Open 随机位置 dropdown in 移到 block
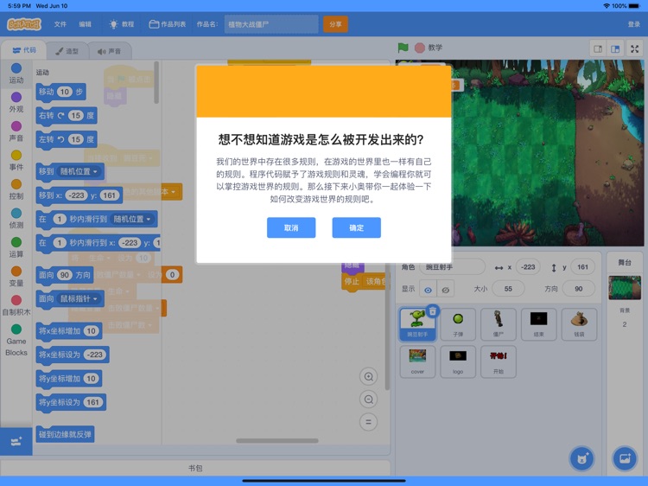 click(x=79, y=171)
